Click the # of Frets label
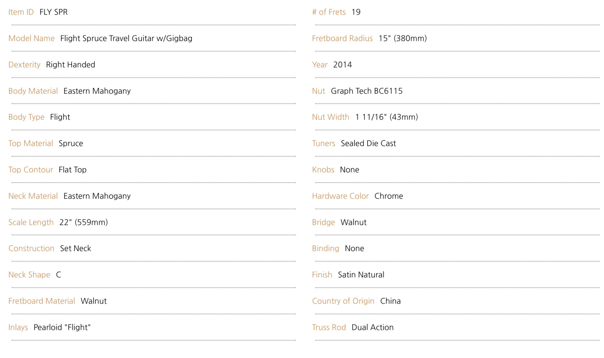The image size is (604, 358). click(x=329, y=12)
